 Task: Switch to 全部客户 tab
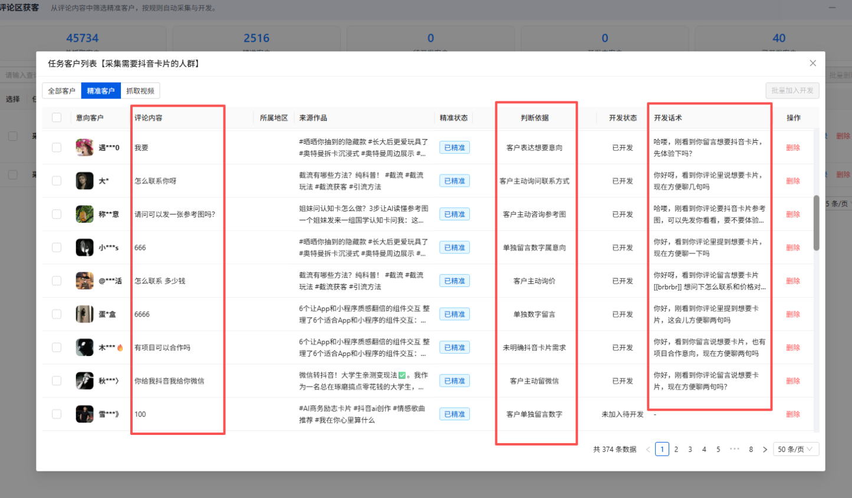click(x=61, y=91)
